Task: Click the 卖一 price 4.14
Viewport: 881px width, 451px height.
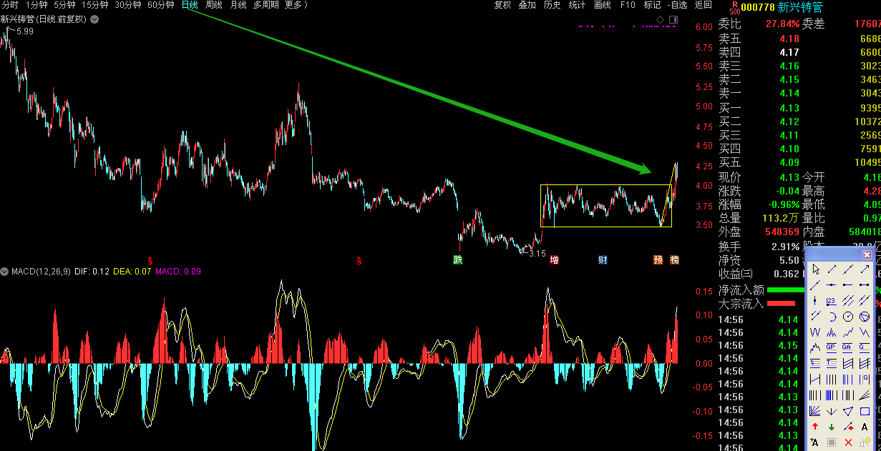Action: tap(789, 93)
